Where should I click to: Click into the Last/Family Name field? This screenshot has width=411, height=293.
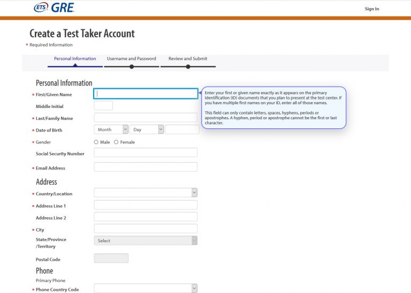pos(146,118)
